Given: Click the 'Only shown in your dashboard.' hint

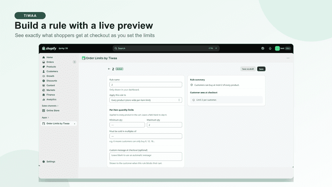Looking at the screenshot, I should point(124,89).
